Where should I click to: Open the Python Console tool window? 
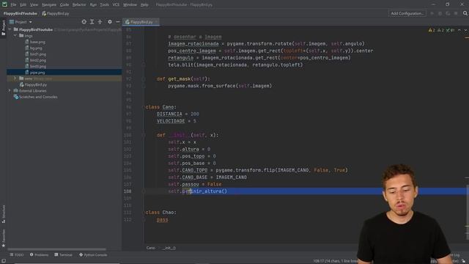click(x=93, y=255)
